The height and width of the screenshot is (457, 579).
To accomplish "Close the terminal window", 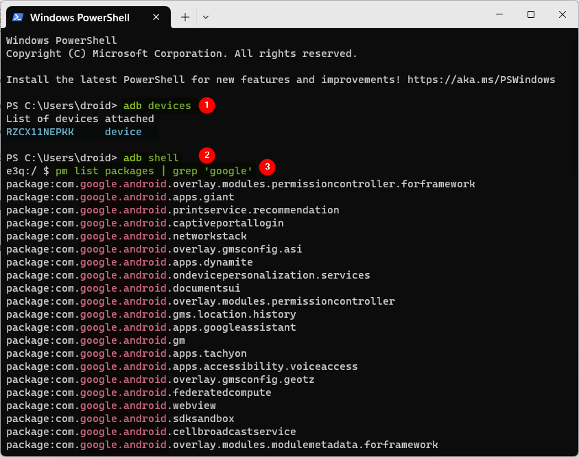I will pyautogui.click(x=563, y=14).
